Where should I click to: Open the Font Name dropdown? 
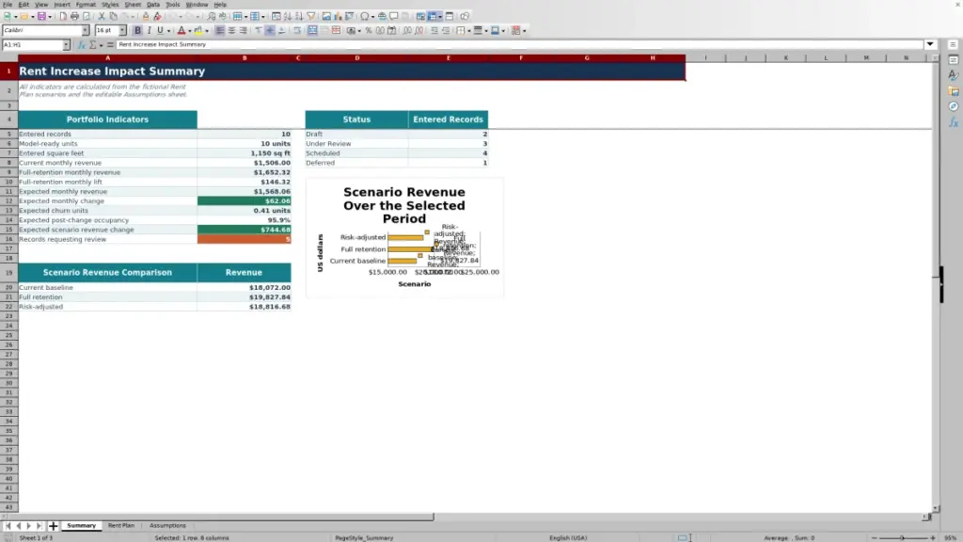pos(85,30)
